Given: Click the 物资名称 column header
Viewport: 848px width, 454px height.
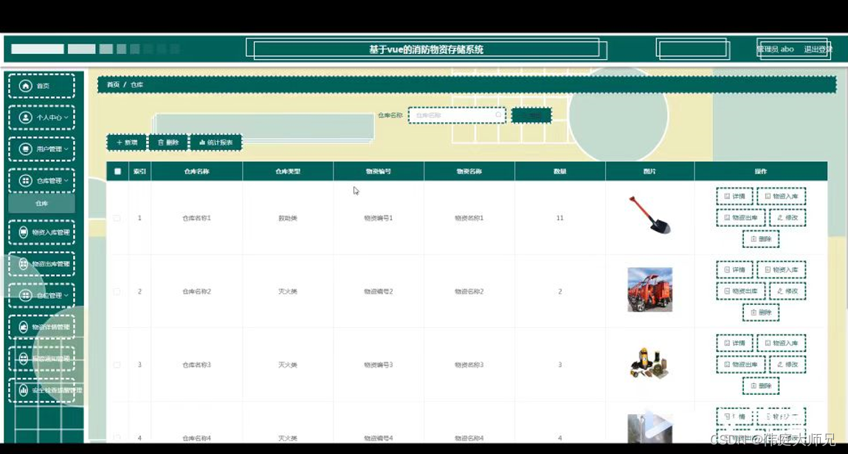Looking at the screenshot, I should coord(469,171).
